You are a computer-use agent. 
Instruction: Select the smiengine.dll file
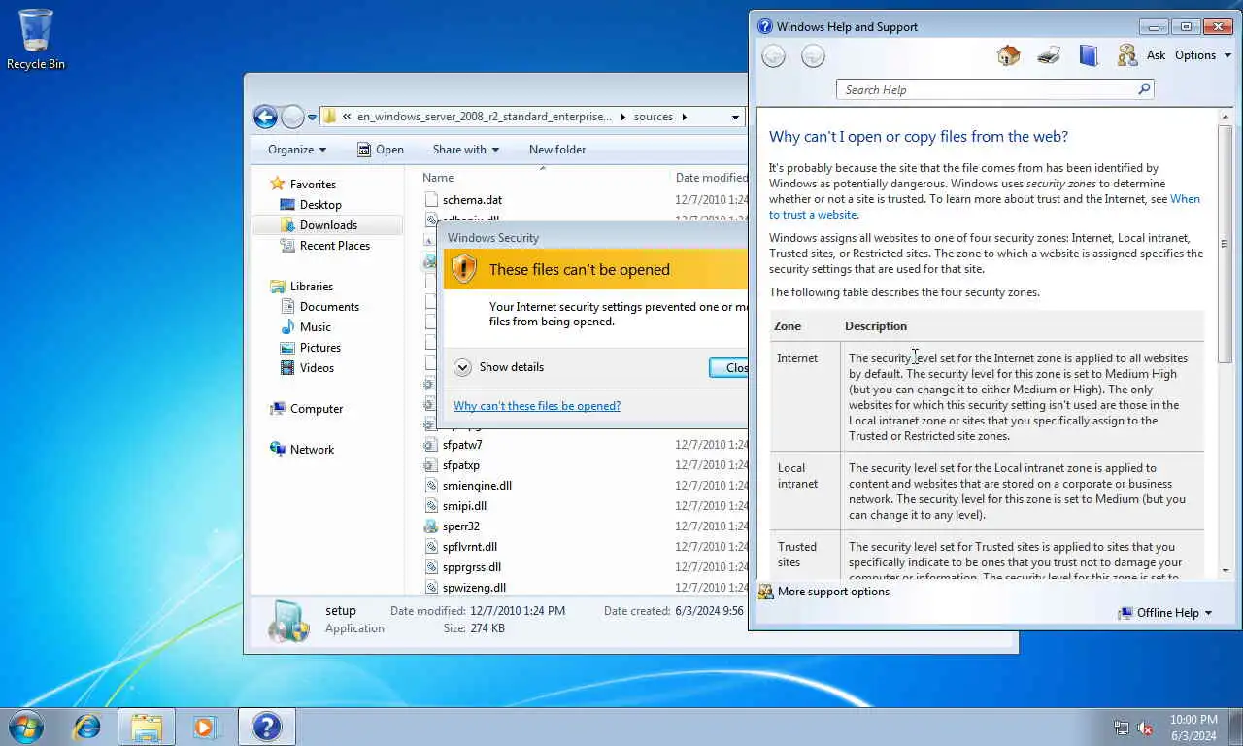pos(477,486)
